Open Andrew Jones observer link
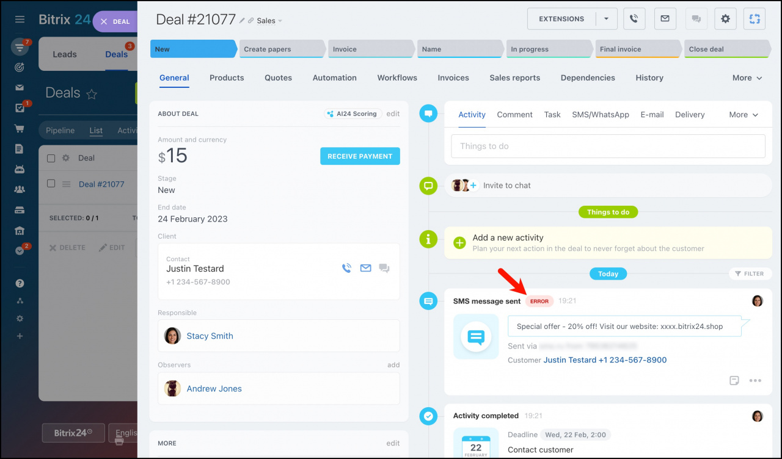782x459 pixels. point(214,389)
